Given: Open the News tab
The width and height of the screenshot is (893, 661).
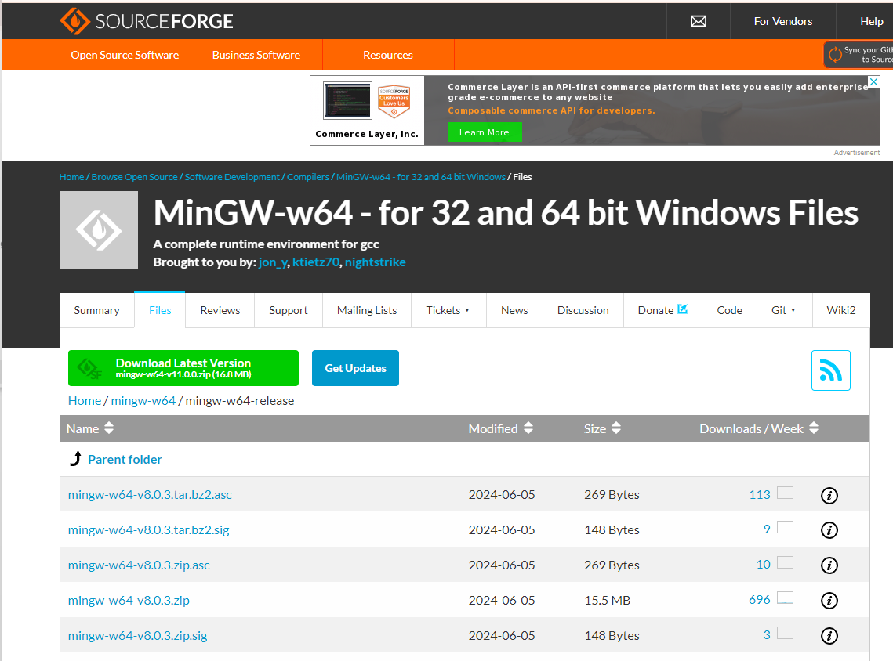Looking at the screenshot, I should click(514, 311).
